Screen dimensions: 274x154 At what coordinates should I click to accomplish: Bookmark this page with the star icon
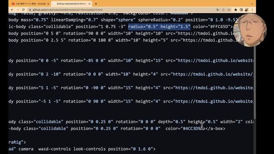[x=229, y=10]
